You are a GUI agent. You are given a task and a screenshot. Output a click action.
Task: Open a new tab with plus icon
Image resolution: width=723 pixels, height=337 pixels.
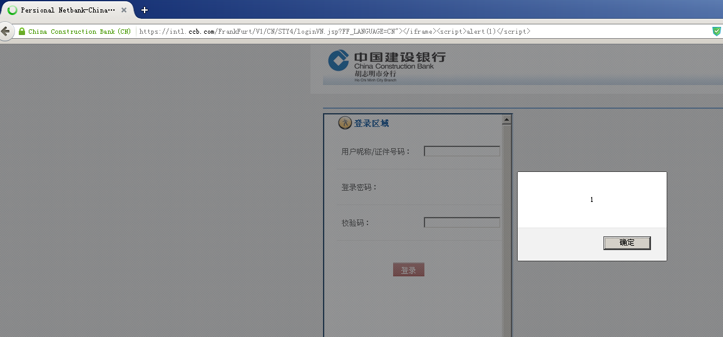145,9
